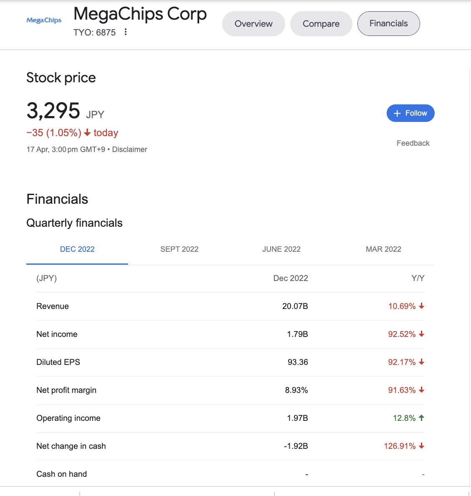Click Revenue's red down arrow indicator

[x=421, y=306]
